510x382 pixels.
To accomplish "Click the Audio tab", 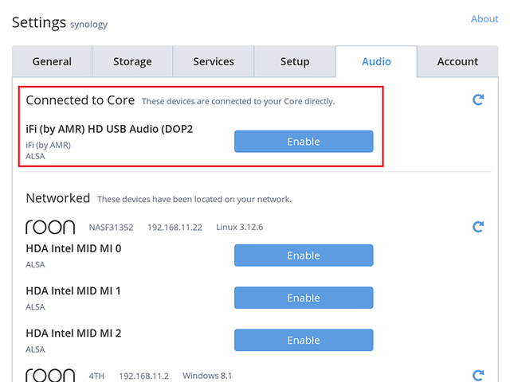I will click(x=376, y=62).
